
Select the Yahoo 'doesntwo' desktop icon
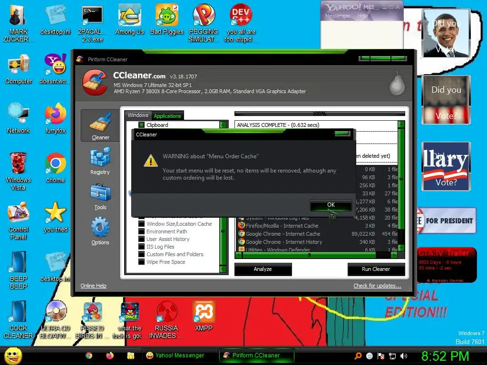tap(55, 69)
